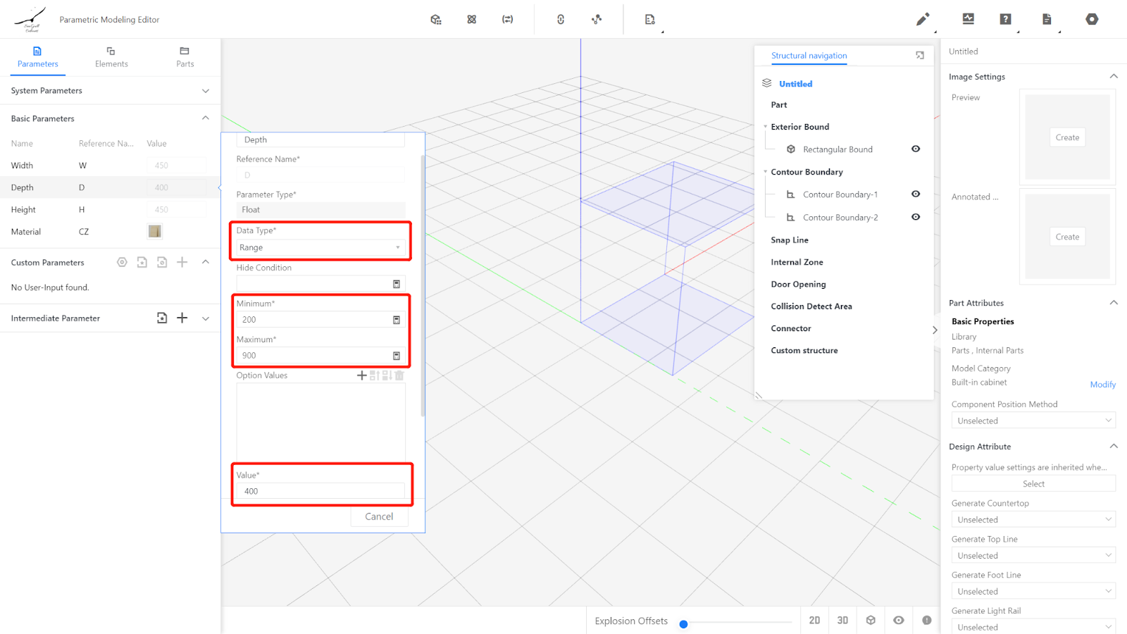
Task: Switch to the Parts tab
Action: [185, 57]
